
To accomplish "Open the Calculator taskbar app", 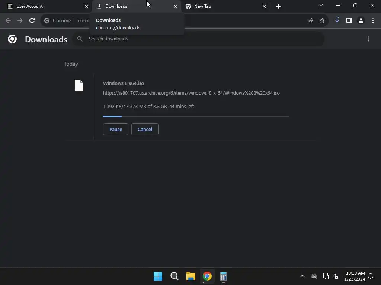I will click(224, 276).
